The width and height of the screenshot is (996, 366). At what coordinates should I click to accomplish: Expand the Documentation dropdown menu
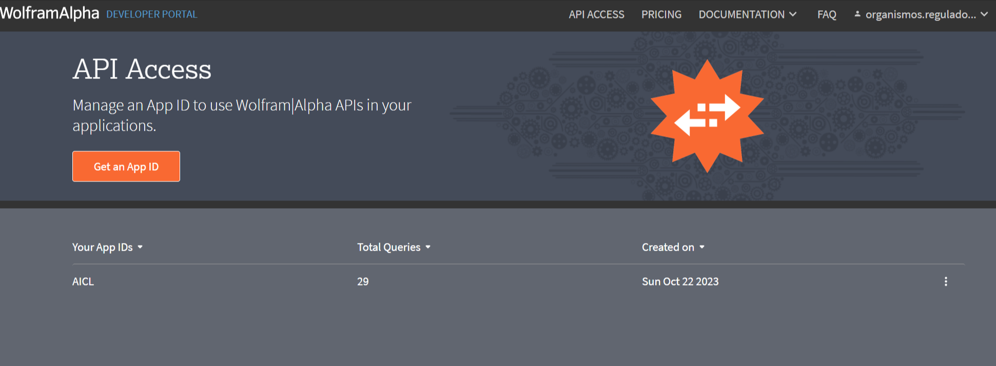pyautogui.click(x=747, y=14)
